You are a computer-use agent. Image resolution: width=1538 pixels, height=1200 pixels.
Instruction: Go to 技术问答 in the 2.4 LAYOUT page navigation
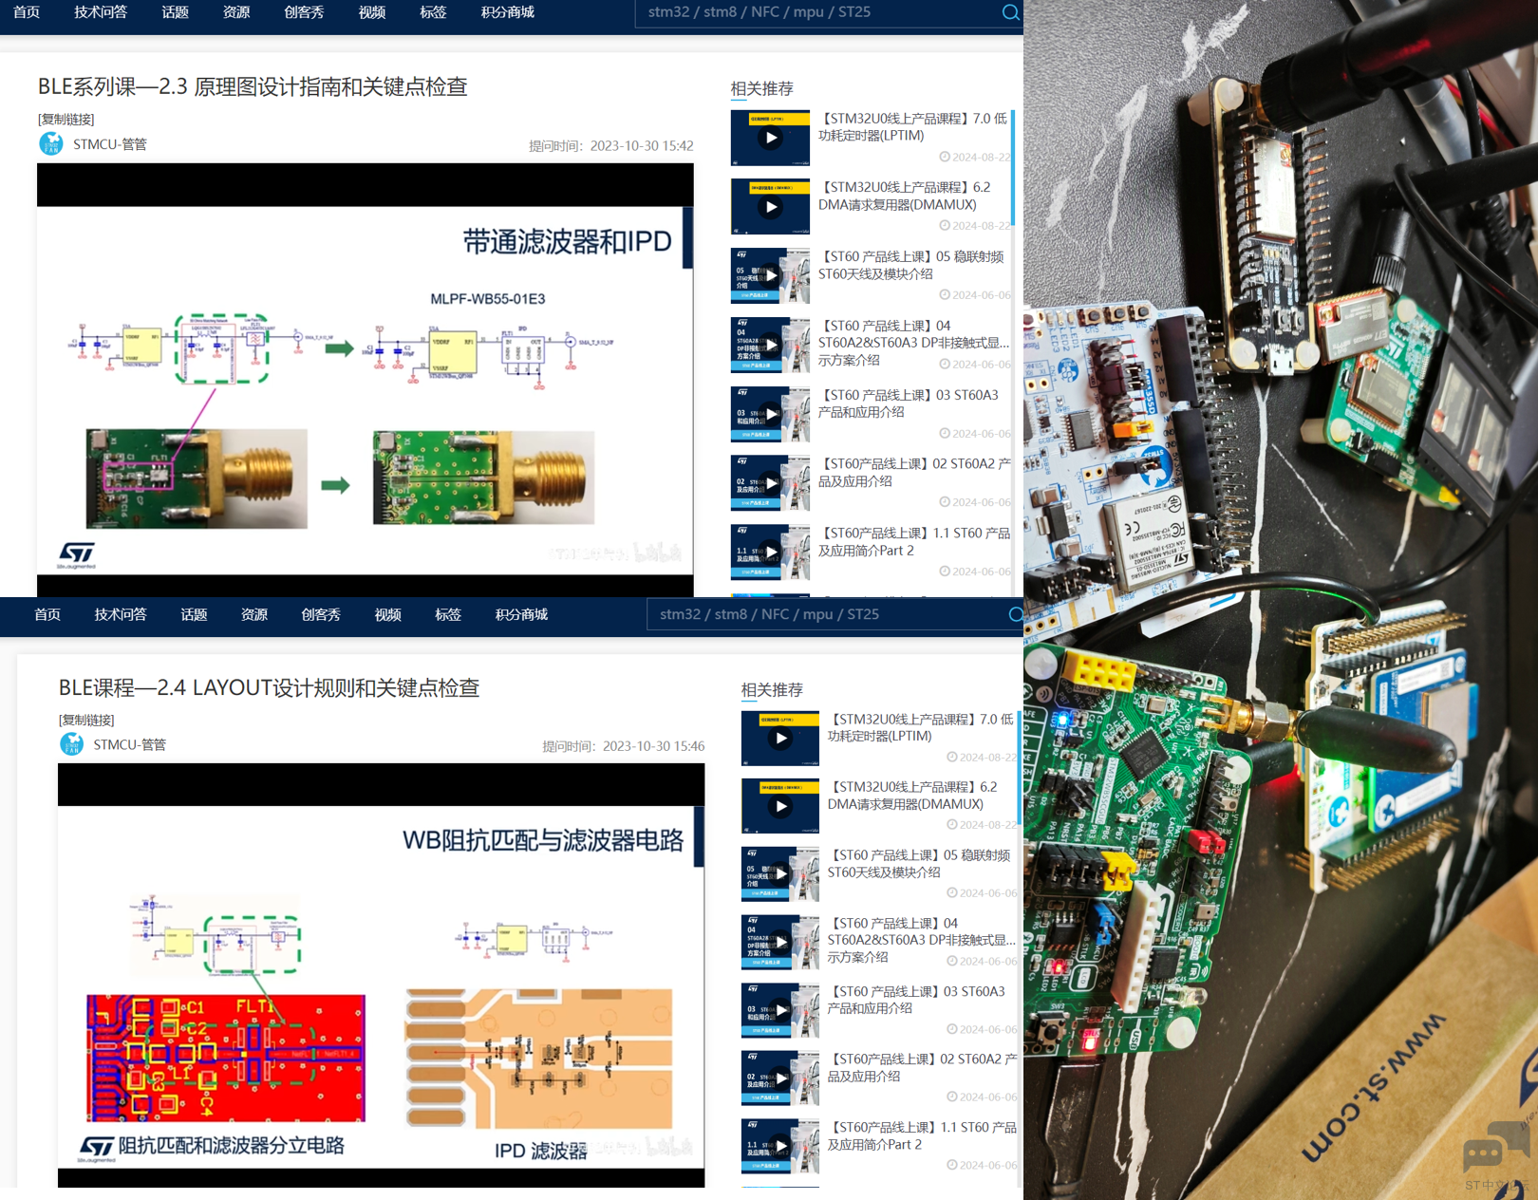[x=121, y=614]
